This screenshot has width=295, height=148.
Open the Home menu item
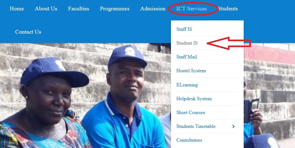click(17, 8)
